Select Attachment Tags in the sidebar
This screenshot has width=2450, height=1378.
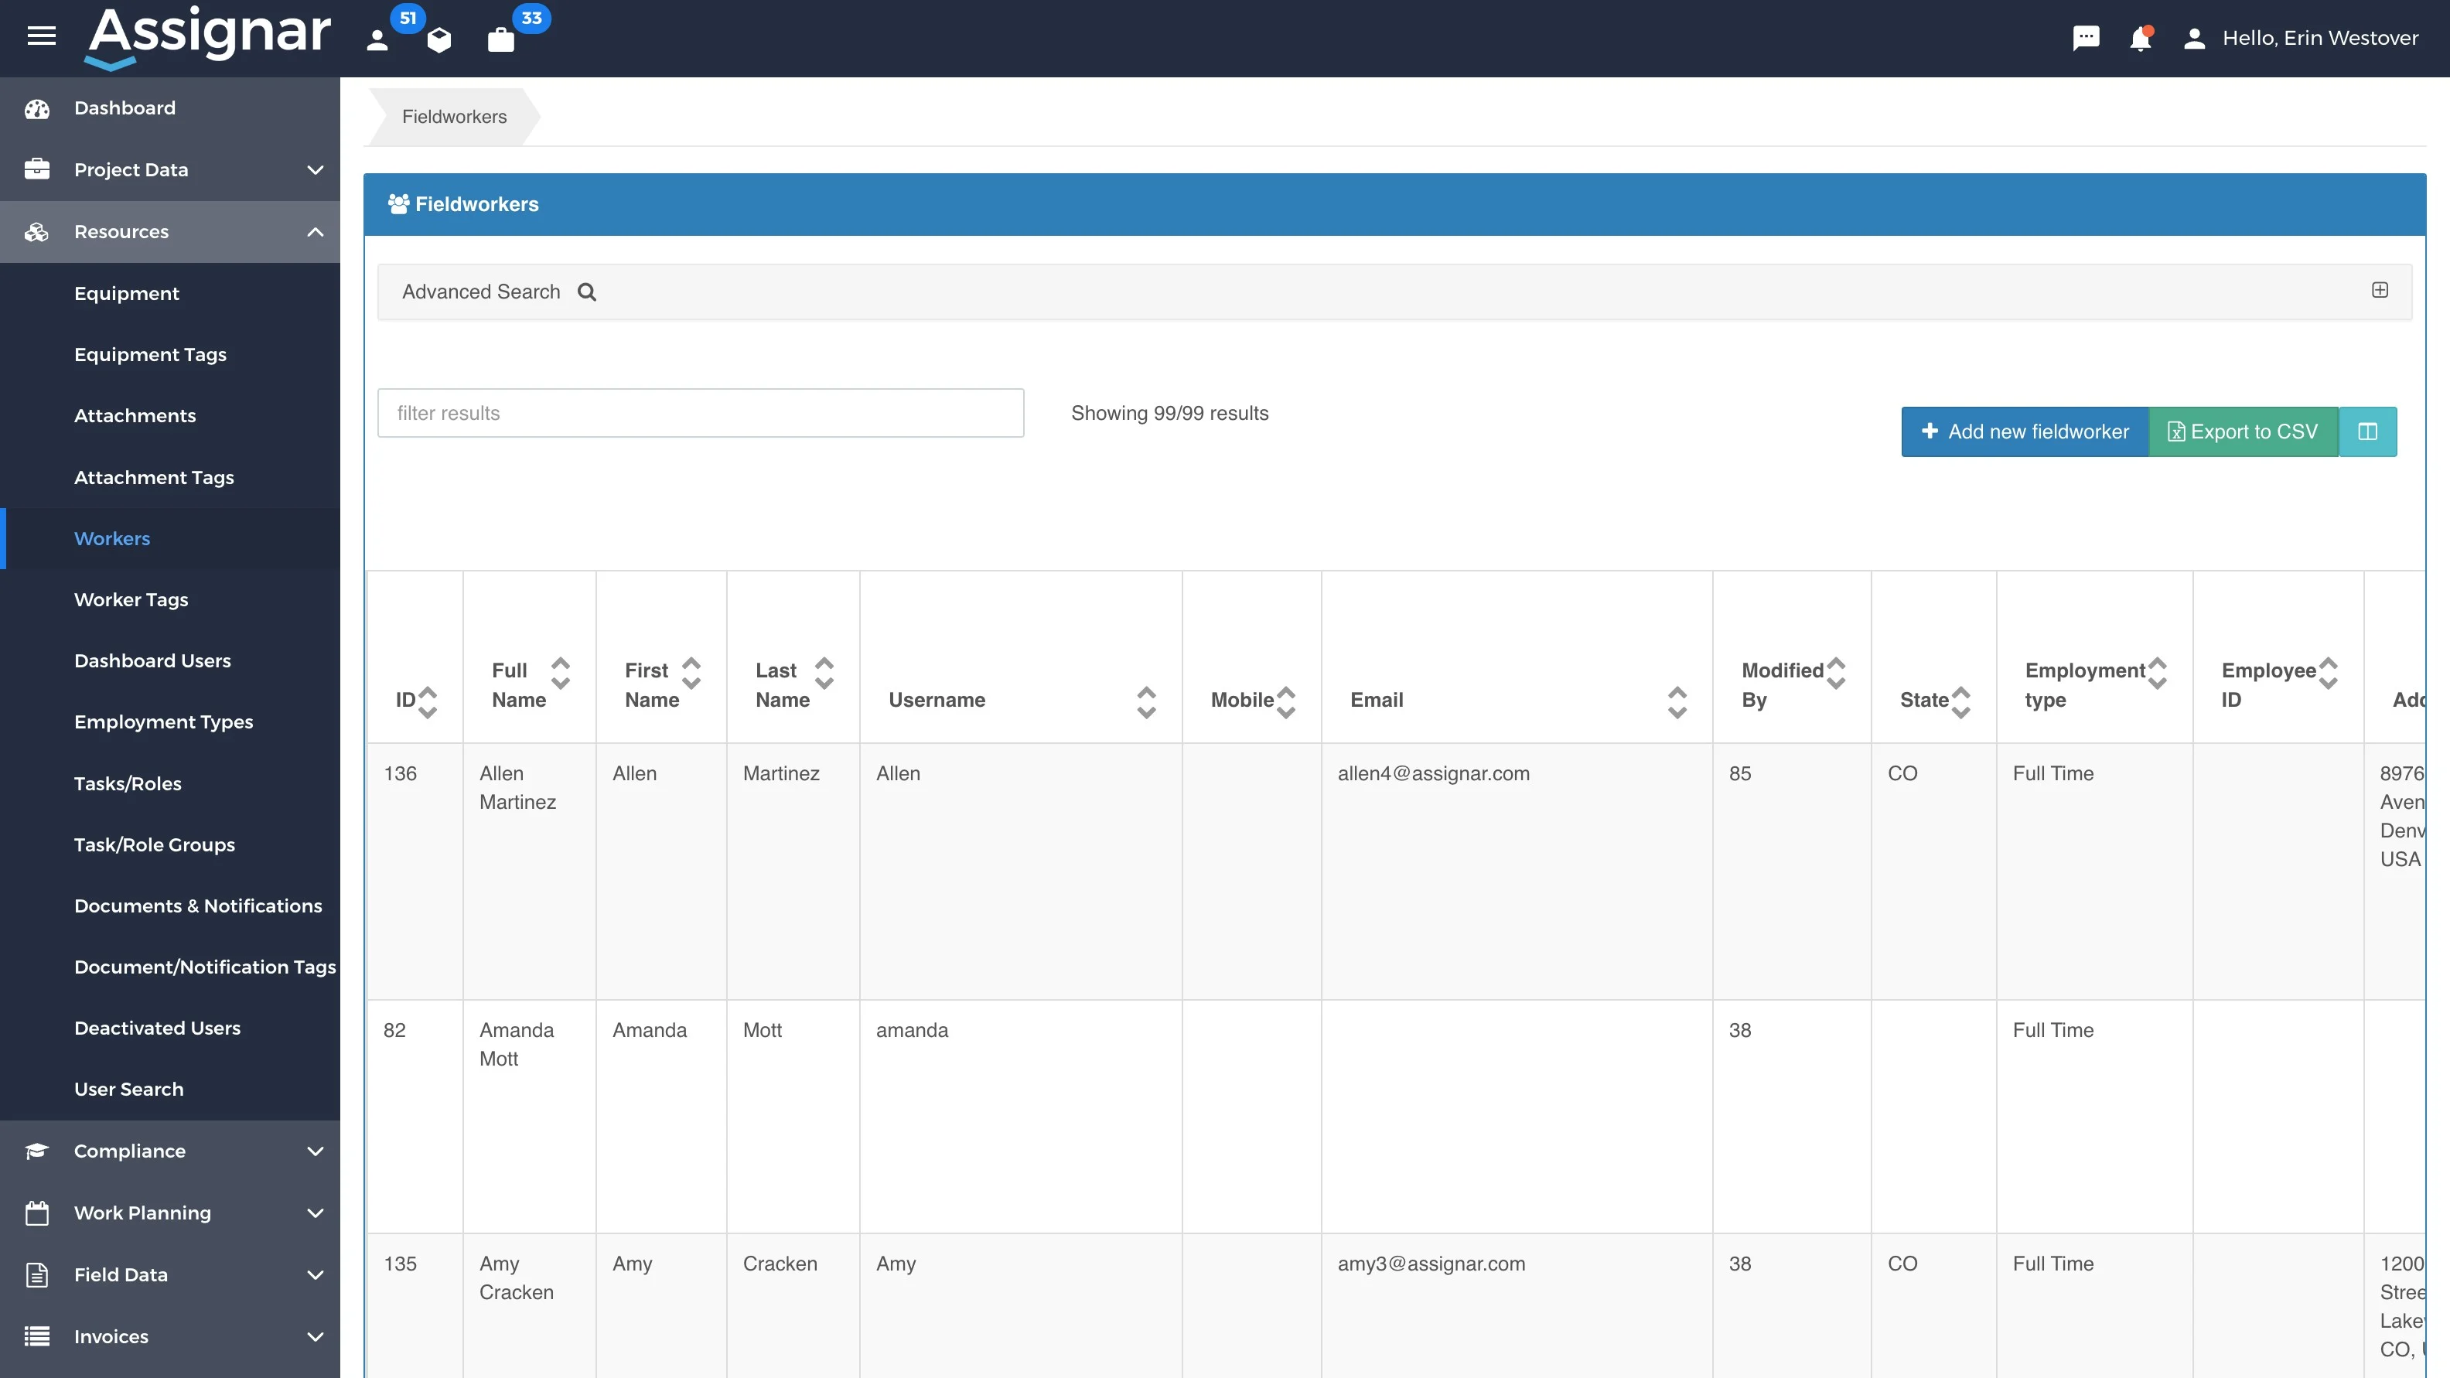(x=170, y=477)
